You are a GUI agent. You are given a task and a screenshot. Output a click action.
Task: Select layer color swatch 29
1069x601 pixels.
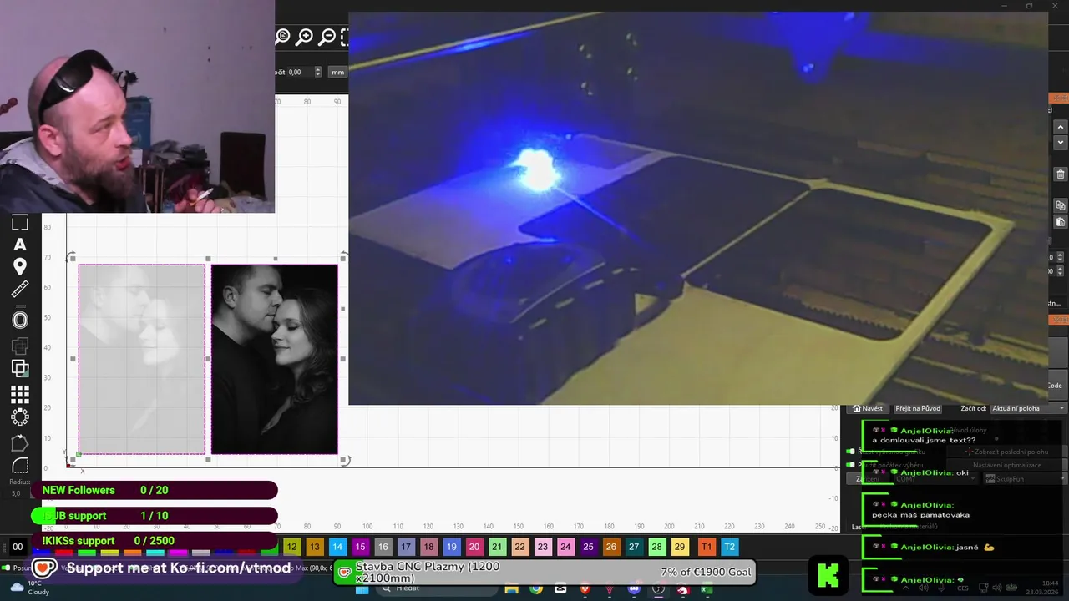[x=680, y=547]
